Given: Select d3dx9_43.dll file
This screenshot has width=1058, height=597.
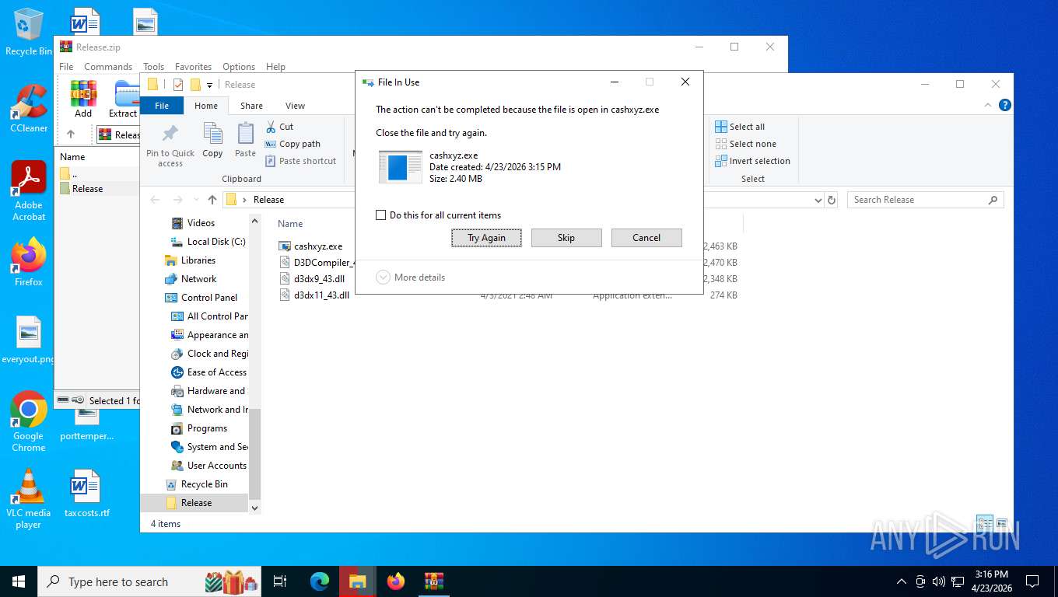Looking at the screenshot, I should click(319, 278).
